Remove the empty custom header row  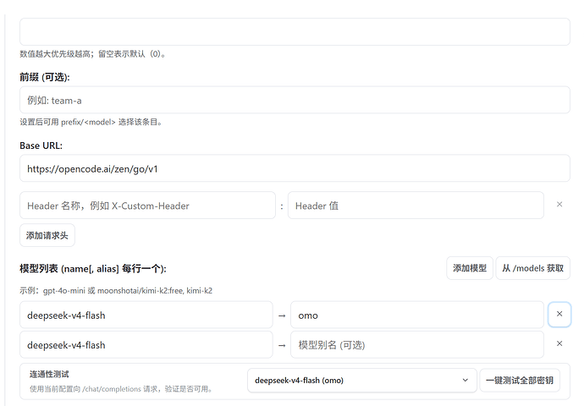tap(559, 205)
